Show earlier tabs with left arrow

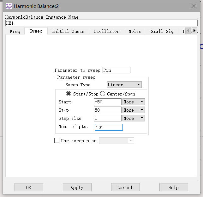188,31
